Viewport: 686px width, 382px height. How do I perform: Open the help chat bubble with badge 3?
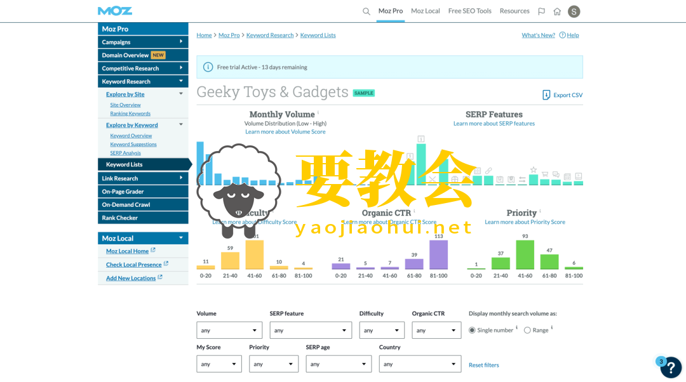670,367
